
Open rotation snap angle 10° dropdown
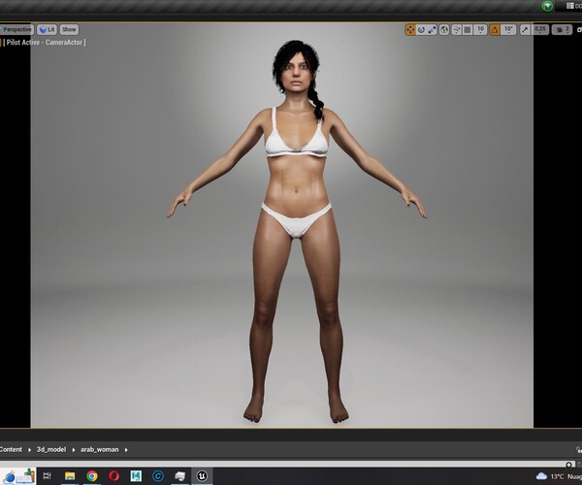[508, 30]
